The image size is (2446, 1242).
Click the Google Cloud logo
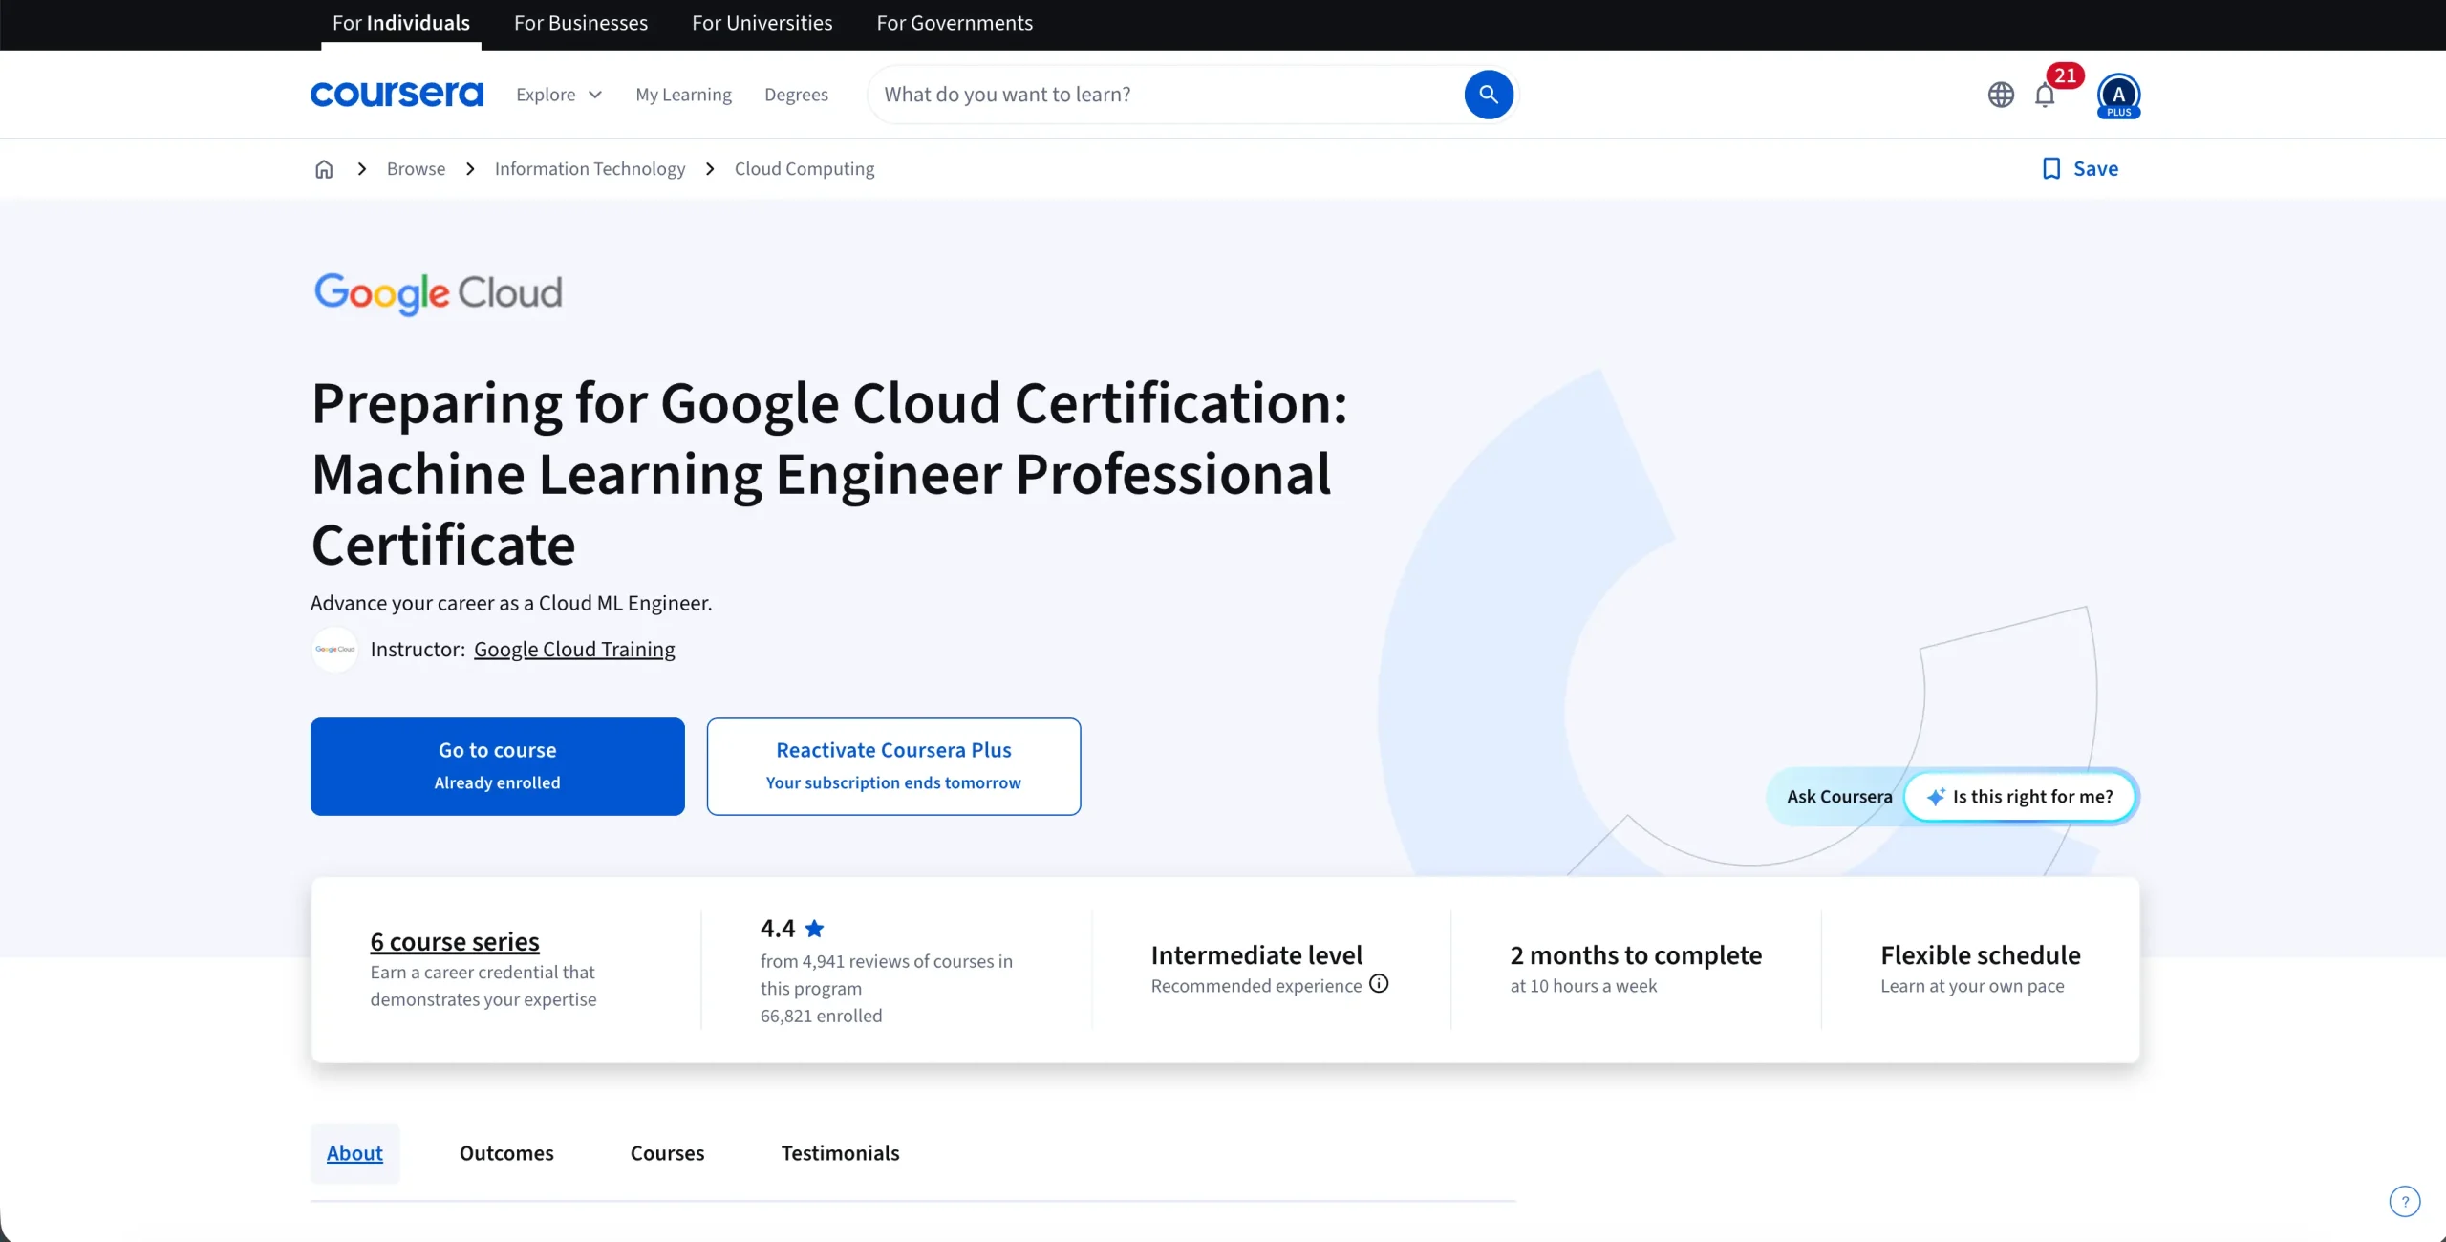pyautogui.click(x=438, y=292)
